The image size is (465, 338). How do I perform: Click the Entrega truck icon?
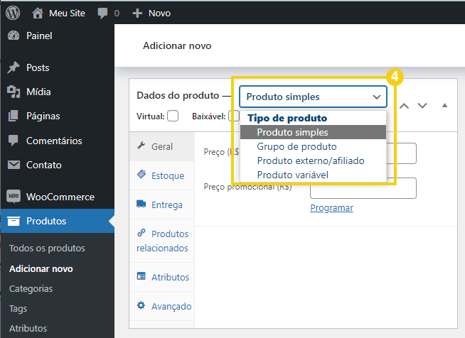tap(141, 204)
